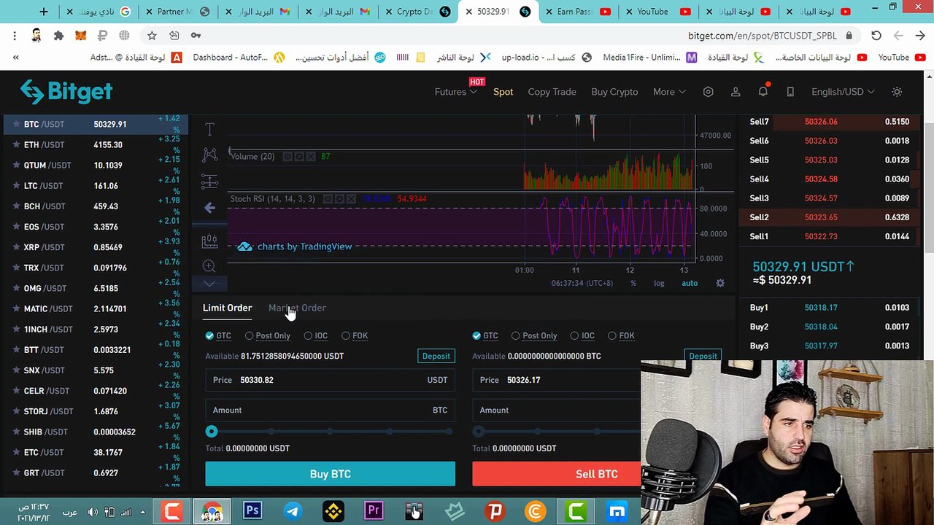This screenshot has height=525, width=934.
Task: Remove the Stoch RSI indicator
Action: pos(351,198)
